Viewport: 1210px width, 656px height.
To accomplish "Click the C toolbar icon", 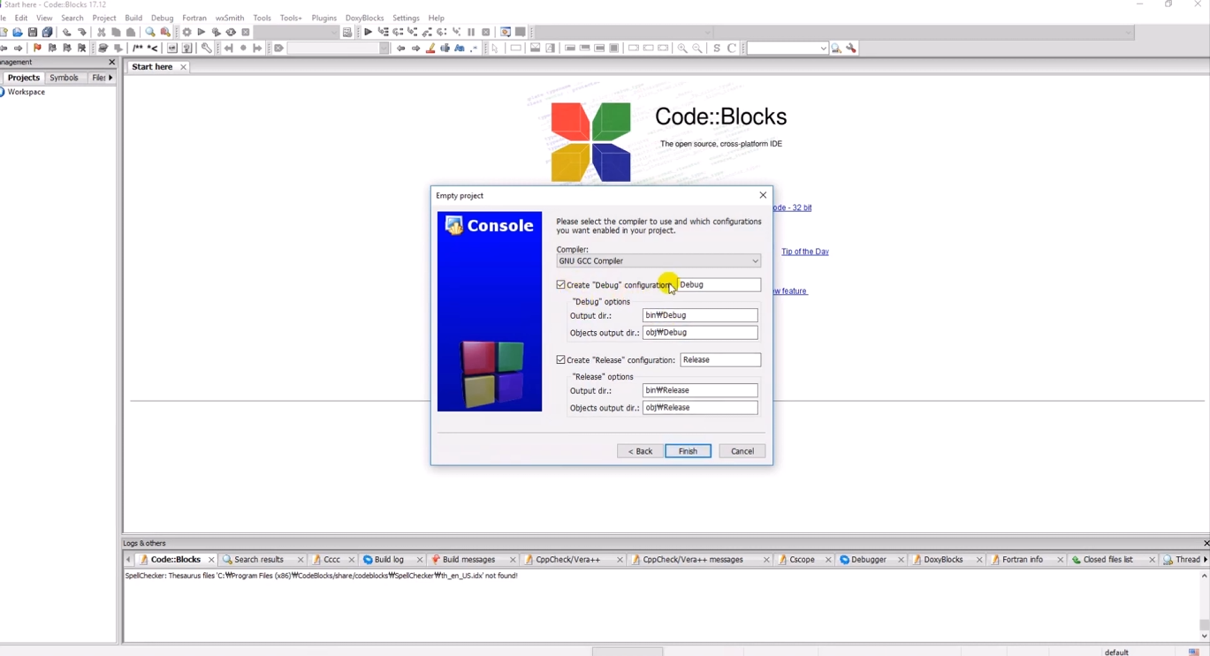I will (732, 49).
